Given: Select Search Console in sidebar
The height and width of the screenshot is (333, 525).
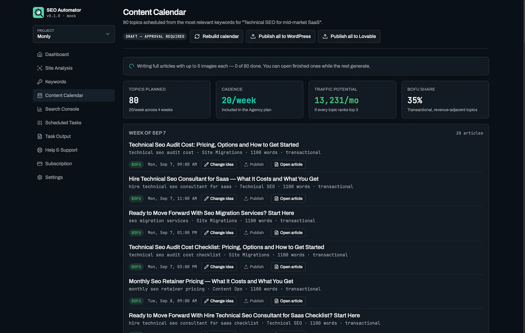Looking at the screenshot, I should 74,109.
